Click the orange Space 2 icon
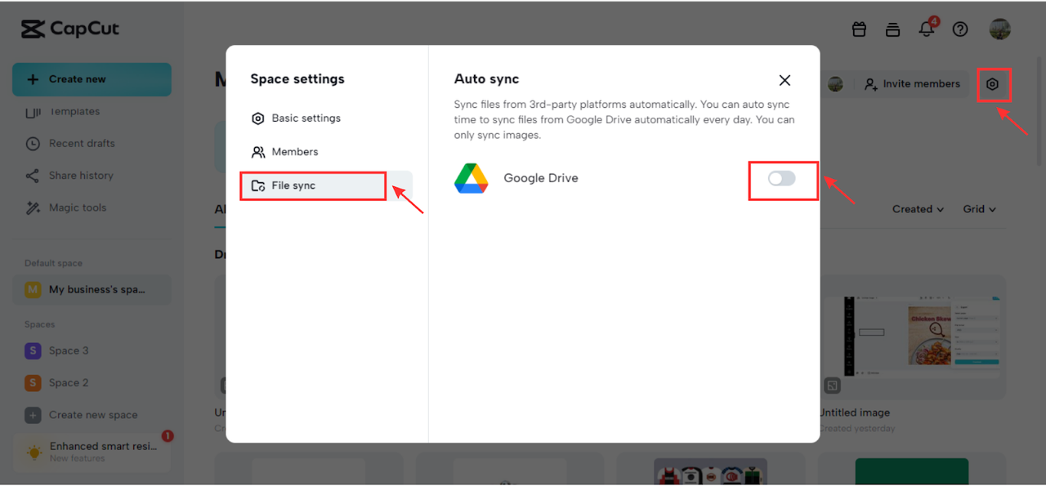This screenshot has height=486, width=1046. (33, 383)
